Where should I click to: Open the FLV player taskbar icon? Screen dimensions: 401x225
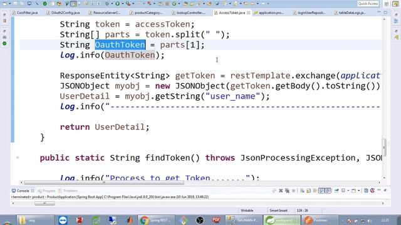tap(216, 220)
